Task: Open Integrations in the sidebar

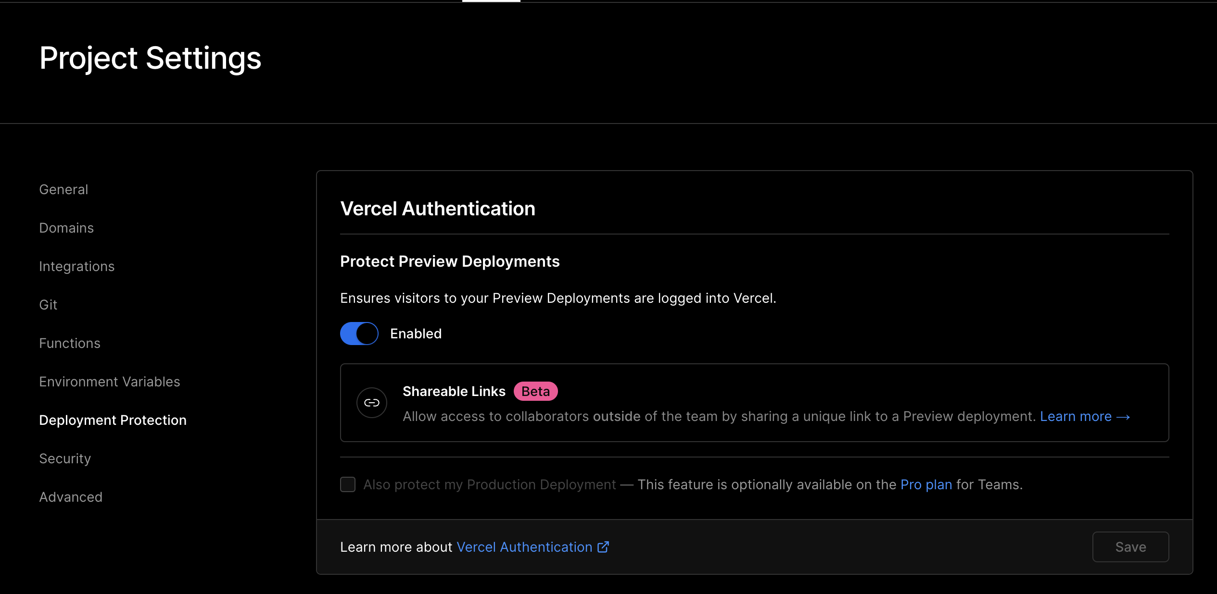Action: click(76, 266)
